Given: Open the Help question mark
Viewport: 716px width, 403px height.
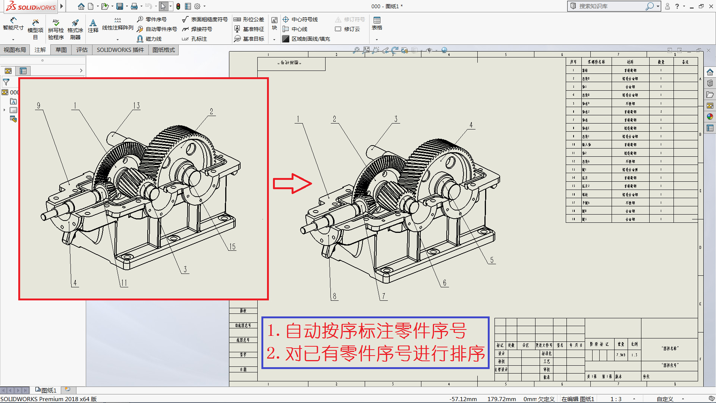Looking at the screenshot, I should pos(677,6).
